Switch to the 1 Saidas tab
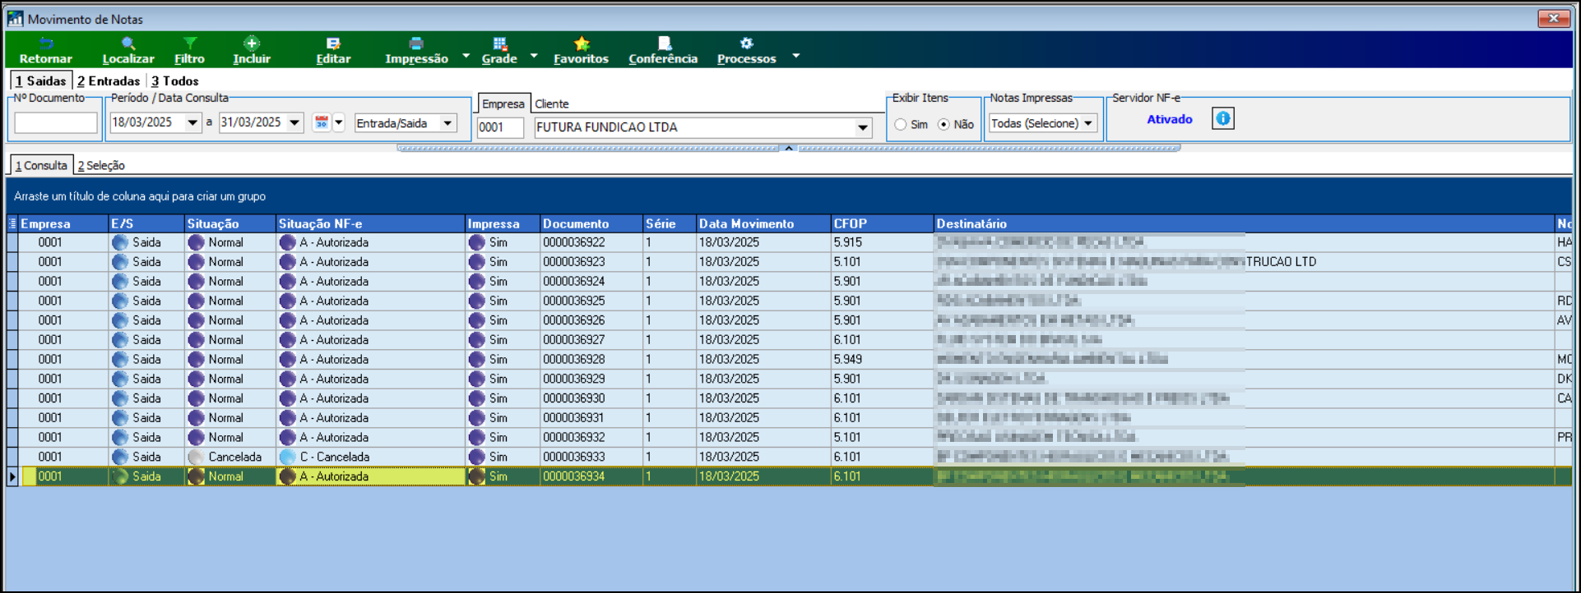This screenshot has height=593, width=1581. click(x=40, y=80)
